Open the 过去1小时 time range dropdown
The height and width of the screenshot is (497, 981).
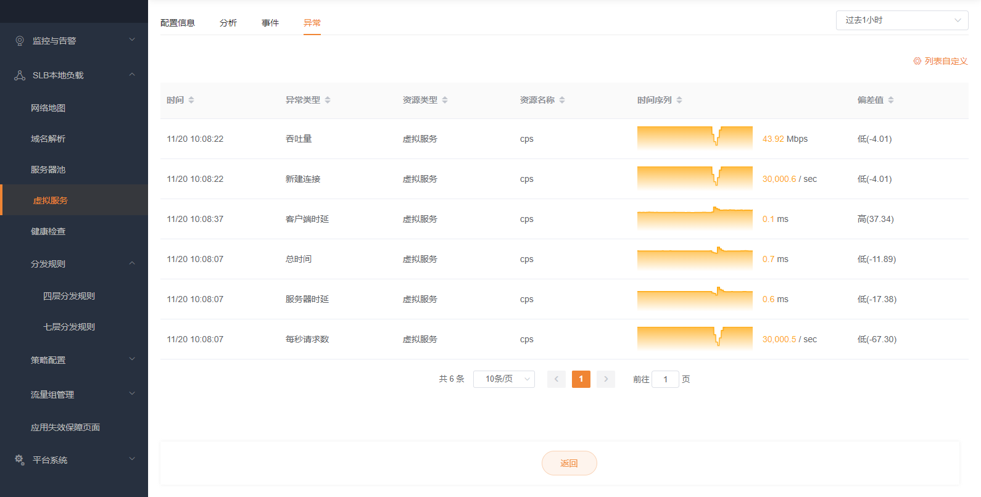[901, 20]
